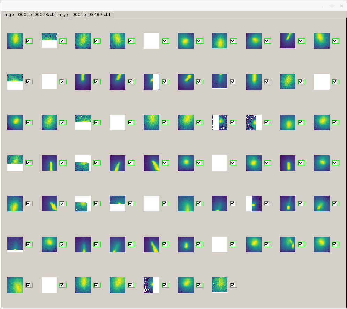Toggle the checkbox beside the empty white tile in row four

[x=233, y=163]
